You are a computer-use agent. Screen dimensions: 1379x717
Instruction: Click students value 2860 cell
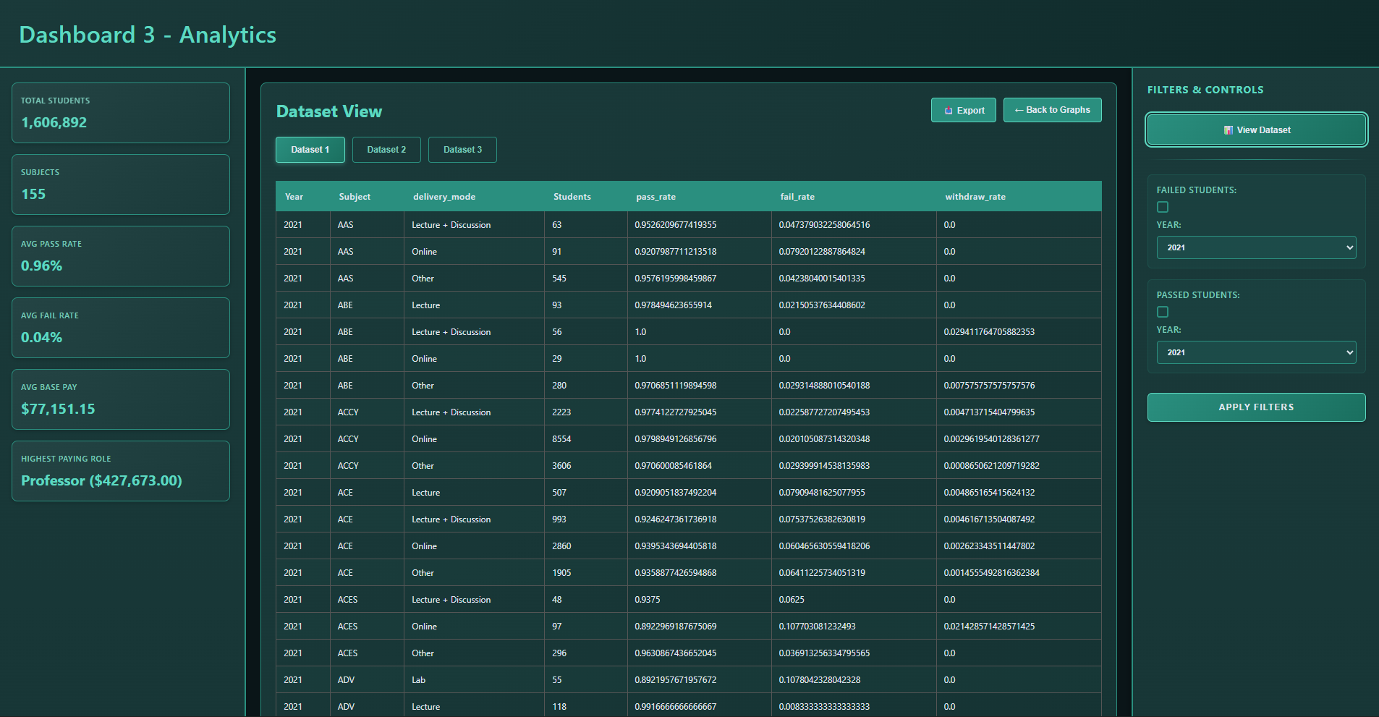(x=585, y=546)
